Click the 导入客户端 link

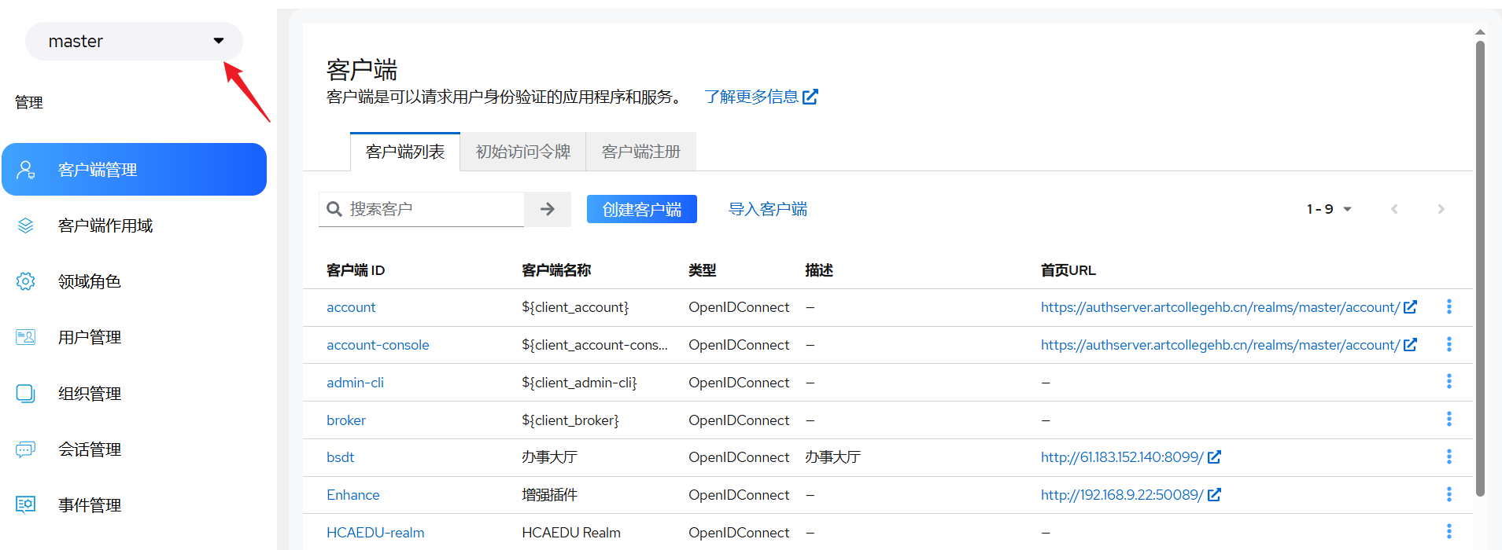click(x=768, y=209)
